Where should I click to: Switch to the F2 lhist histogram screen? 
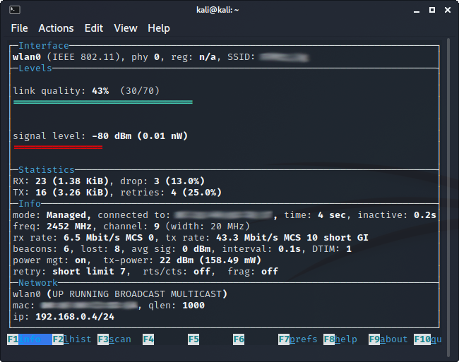point(72,339)
